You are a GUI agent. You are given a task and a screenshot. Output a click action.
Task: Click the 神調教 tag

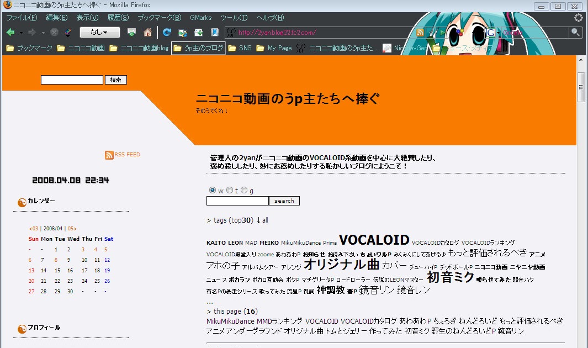point(330,290)
